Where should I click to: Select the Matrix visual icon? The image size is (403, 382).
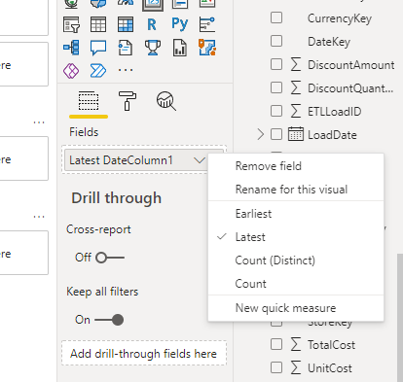click(126, 24)
